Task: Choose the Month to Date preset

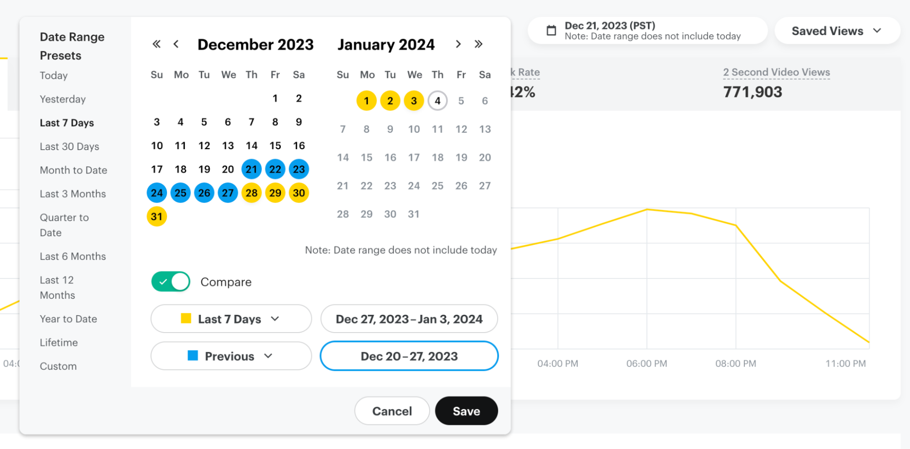Action: (x=73, y=170)
